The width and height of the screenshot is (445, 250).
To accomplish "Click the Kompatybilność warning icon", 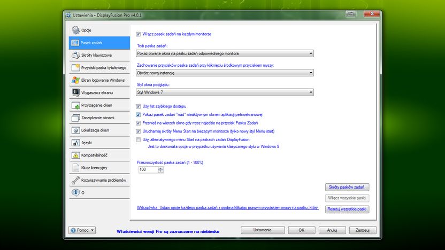I will (75, 155).
